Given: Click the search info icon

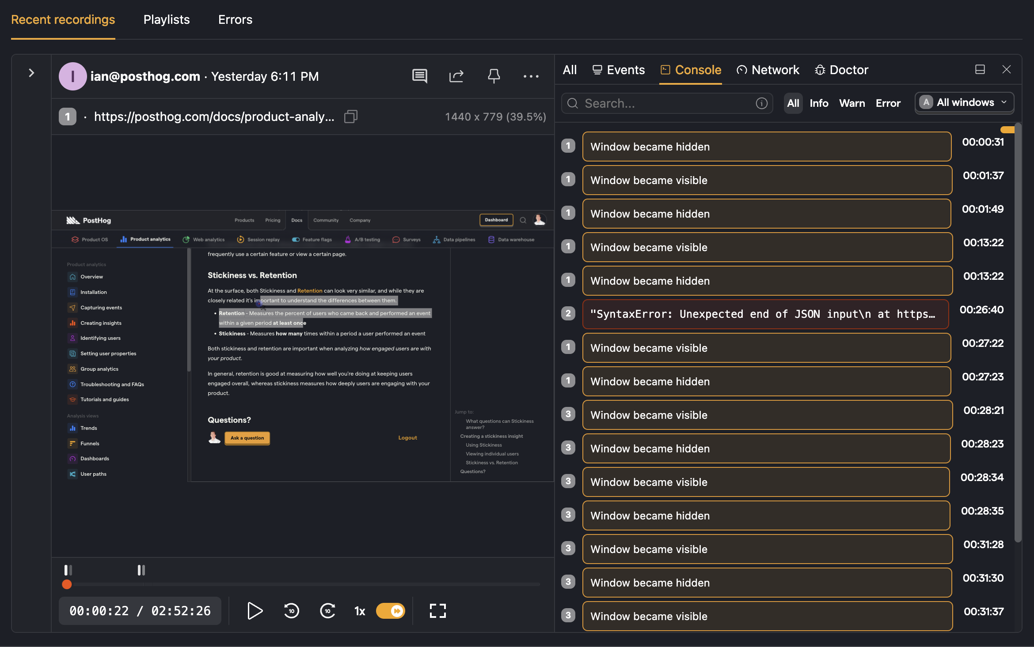Looking at the screenshot, I should pos(761,103).
